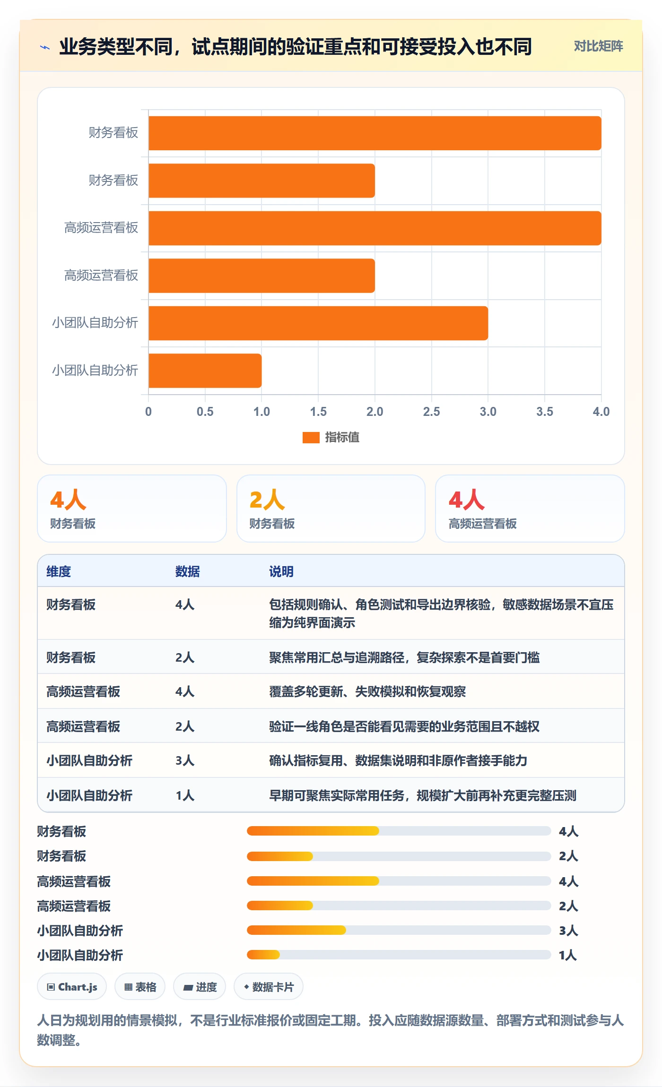Select the 小团队自助分析 chart bar reaching 3.0
Screen dimensions: 662x1087
pyautogui.click(x=318, y=323)
